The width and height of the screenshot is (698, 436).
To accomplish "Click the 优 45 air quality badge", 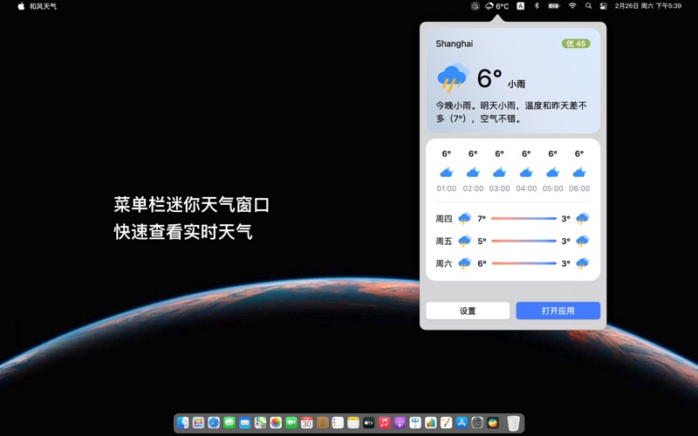I will tap(576, 44).
